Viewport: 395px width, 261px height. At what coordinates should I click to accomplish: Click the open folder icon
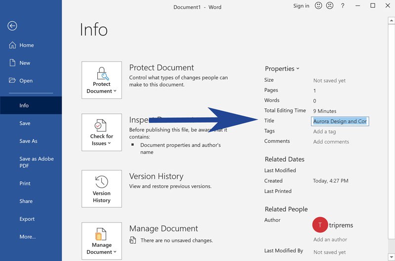(x=12, y=80)
